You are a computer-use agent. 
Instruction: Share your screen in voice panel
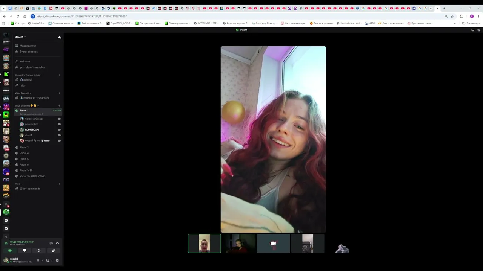pyautogui.click(x=25, y=250)
